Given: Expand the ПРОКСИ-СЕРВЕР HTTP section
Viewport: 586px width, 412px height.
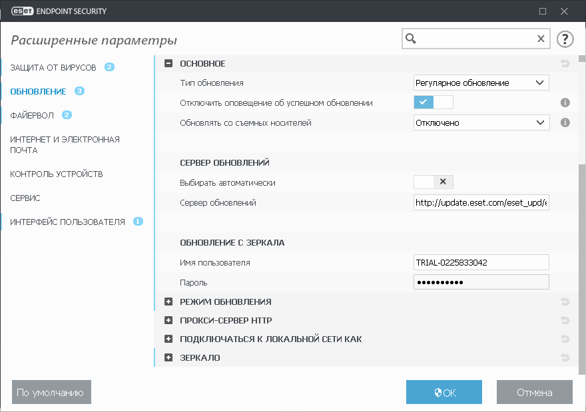Looking at the screenshot, I should tap(168, 321).
